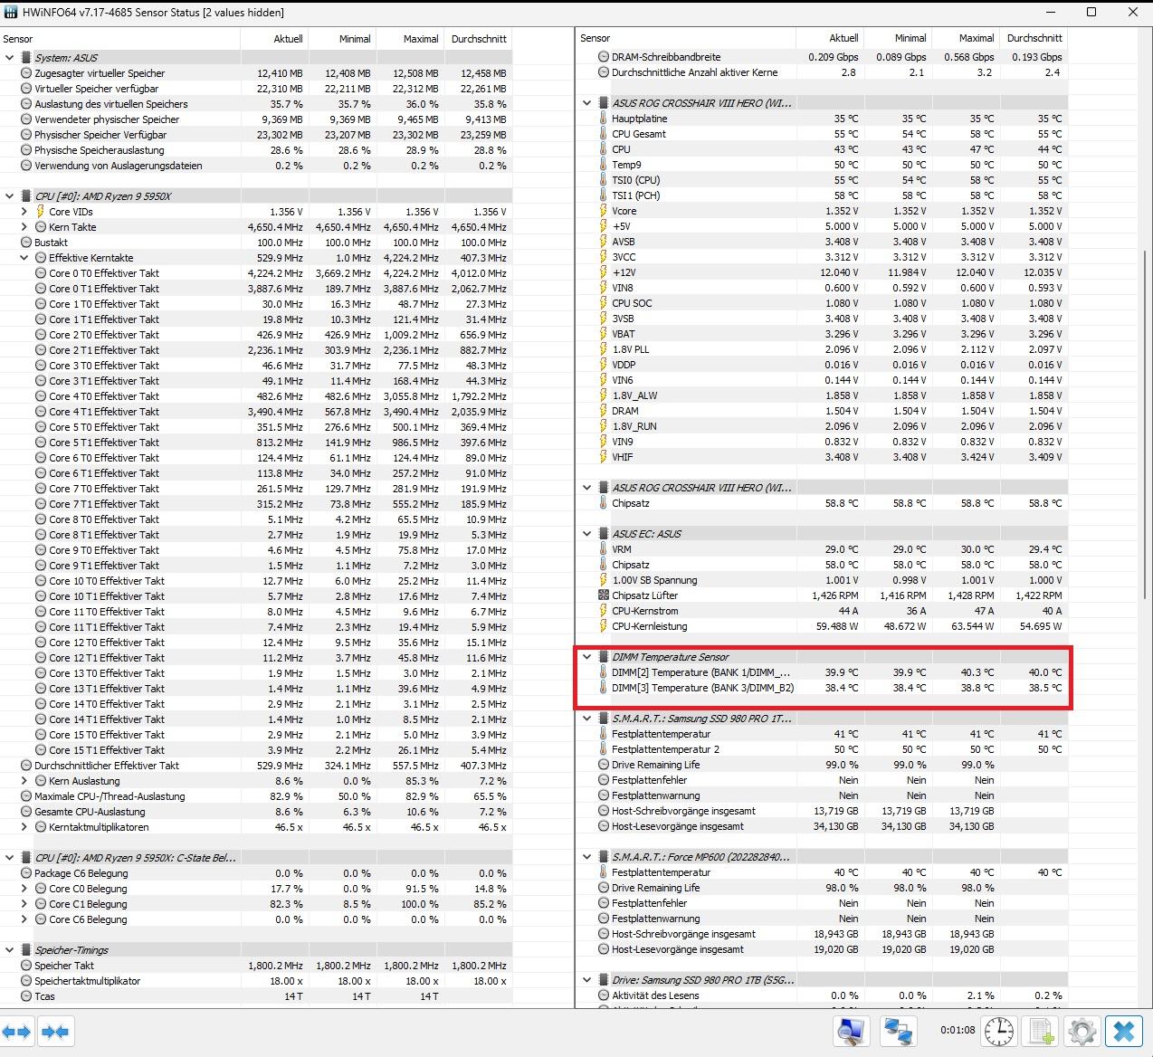Click the Speicher Takt circle icon

point(26,966)
